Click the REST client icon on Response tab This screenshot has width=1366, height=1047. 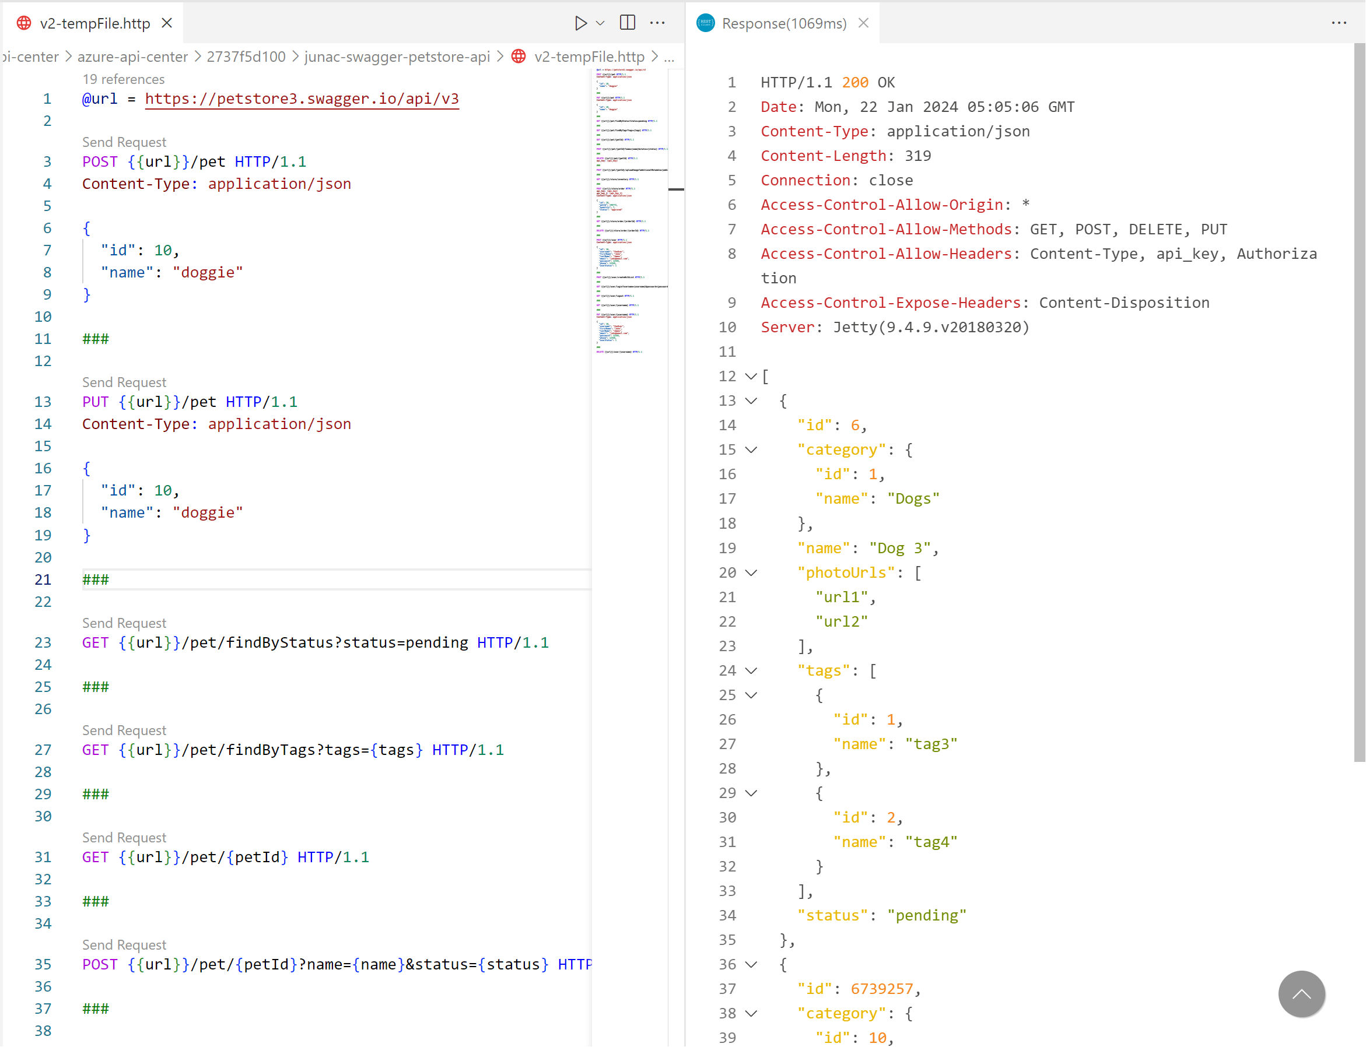tap(706, 23)
